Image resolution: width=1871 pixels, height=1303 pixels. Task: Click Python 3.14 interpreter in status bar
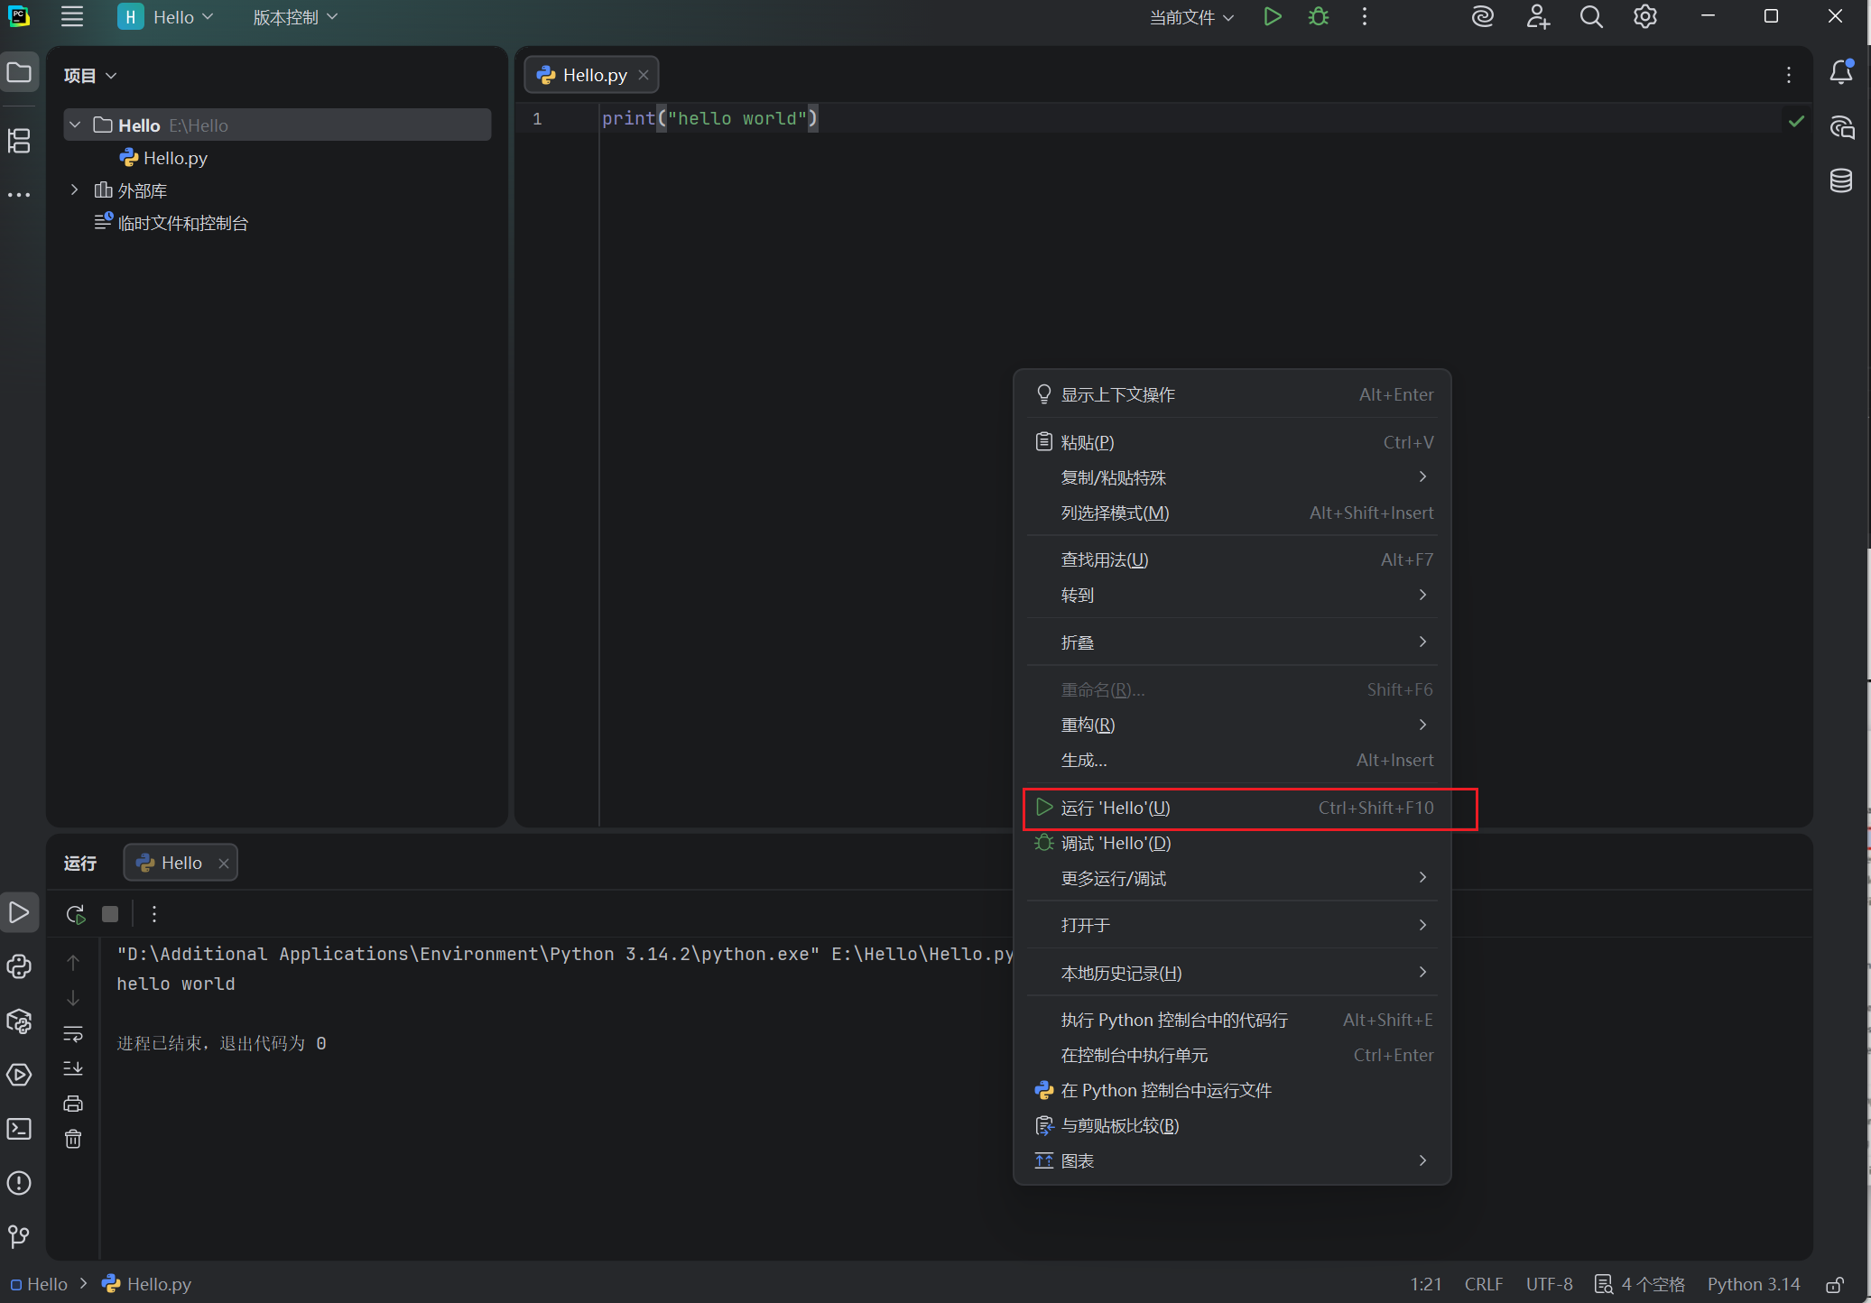1753,1284
